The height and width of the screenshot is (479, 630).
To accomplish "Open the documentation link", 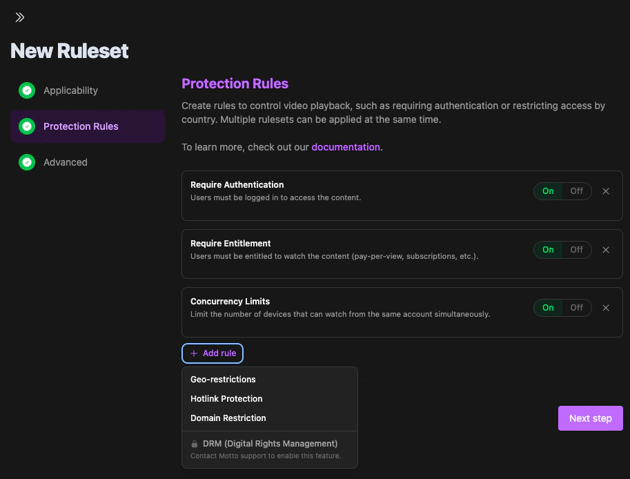I will 346,147.
